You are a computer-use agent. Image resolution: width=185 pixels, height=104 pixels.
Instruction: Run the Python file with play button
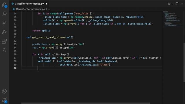[x=169, y=4]
